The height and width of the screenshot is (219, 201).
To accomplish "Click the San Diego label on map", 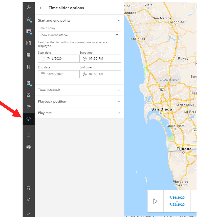I will (x=162, y=109).
